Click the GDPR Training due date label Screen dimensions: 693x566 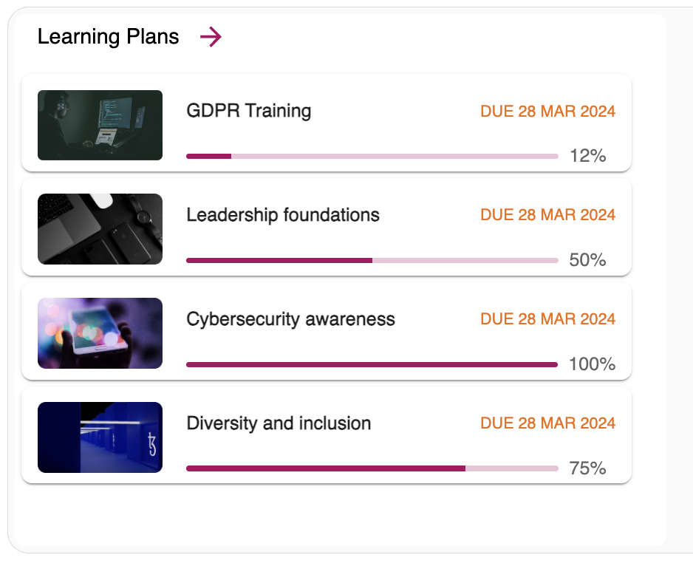tap(547, 112)
